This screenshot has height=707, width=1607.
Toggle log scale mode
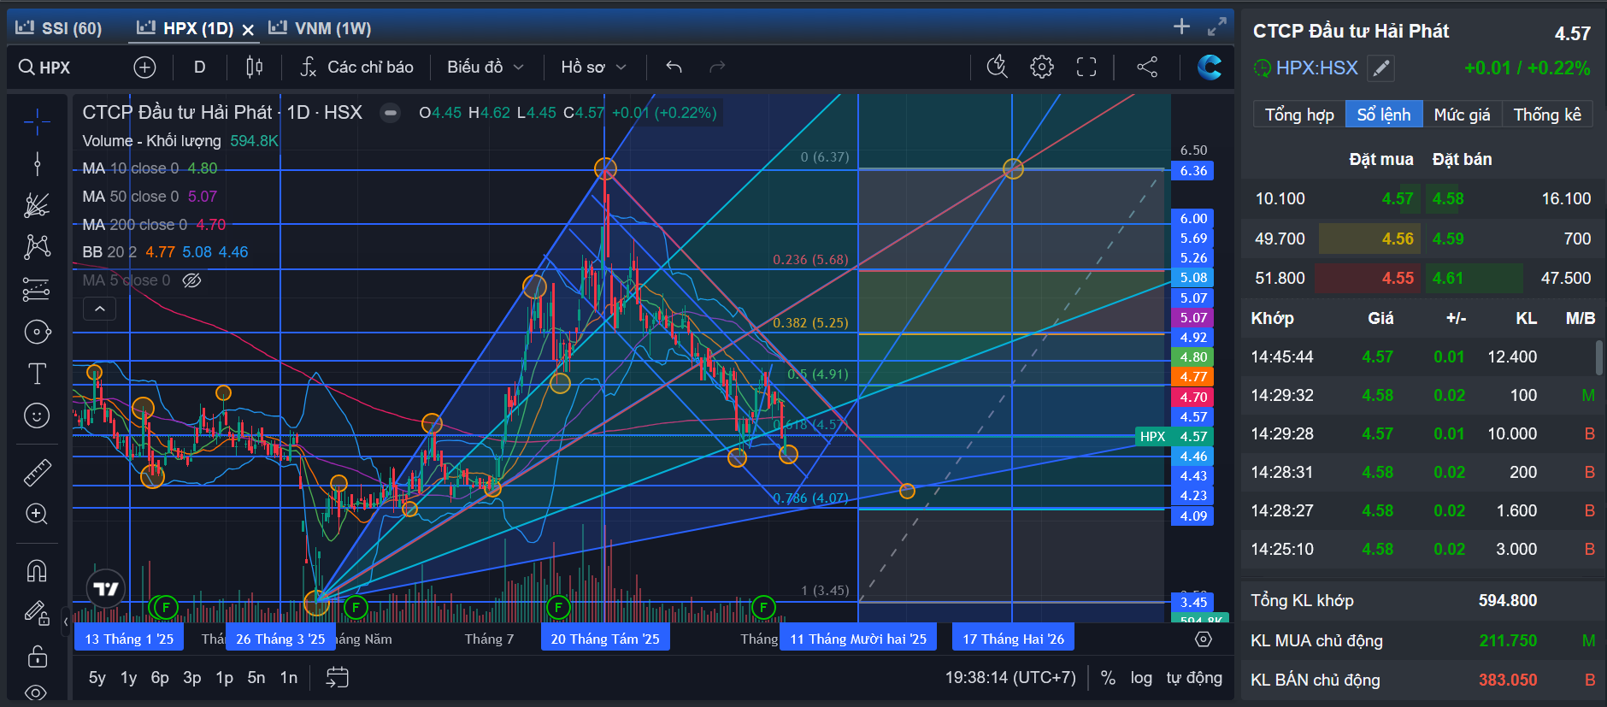click(x=1141, y=678)
